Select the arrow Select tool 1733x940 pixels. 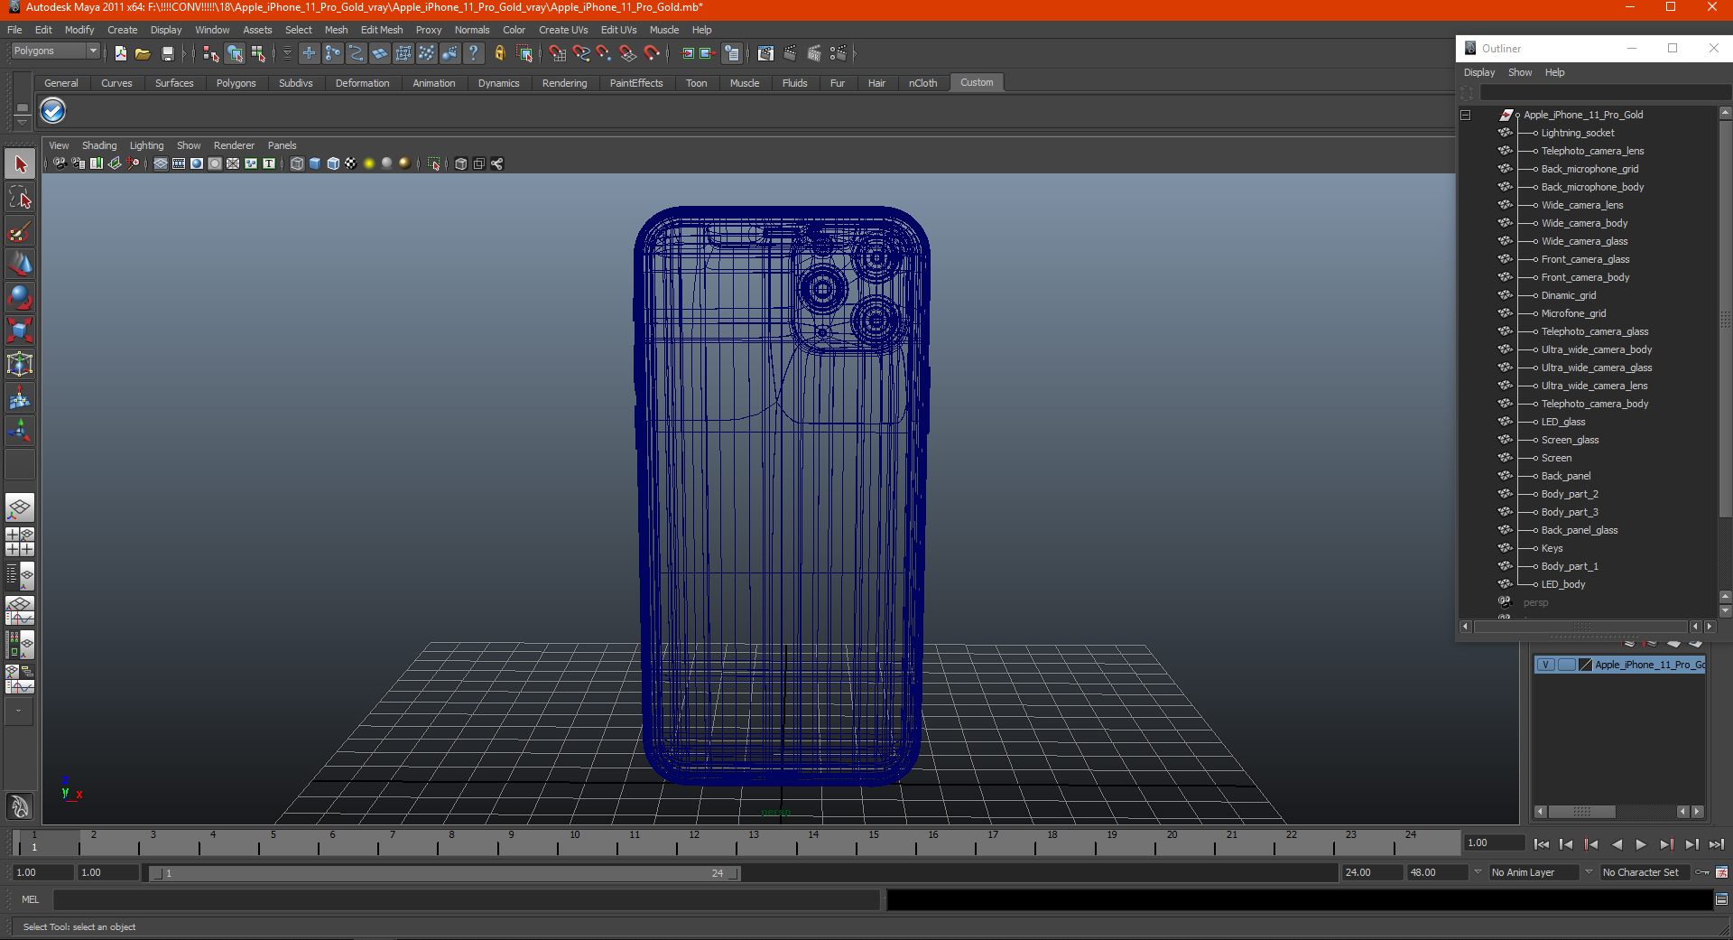pyautogui.click(x=20, y=164)
